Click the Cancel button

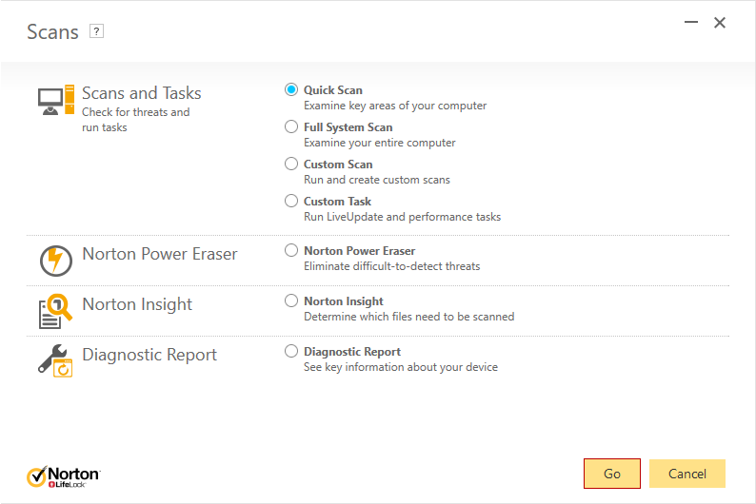click(686, 474)
